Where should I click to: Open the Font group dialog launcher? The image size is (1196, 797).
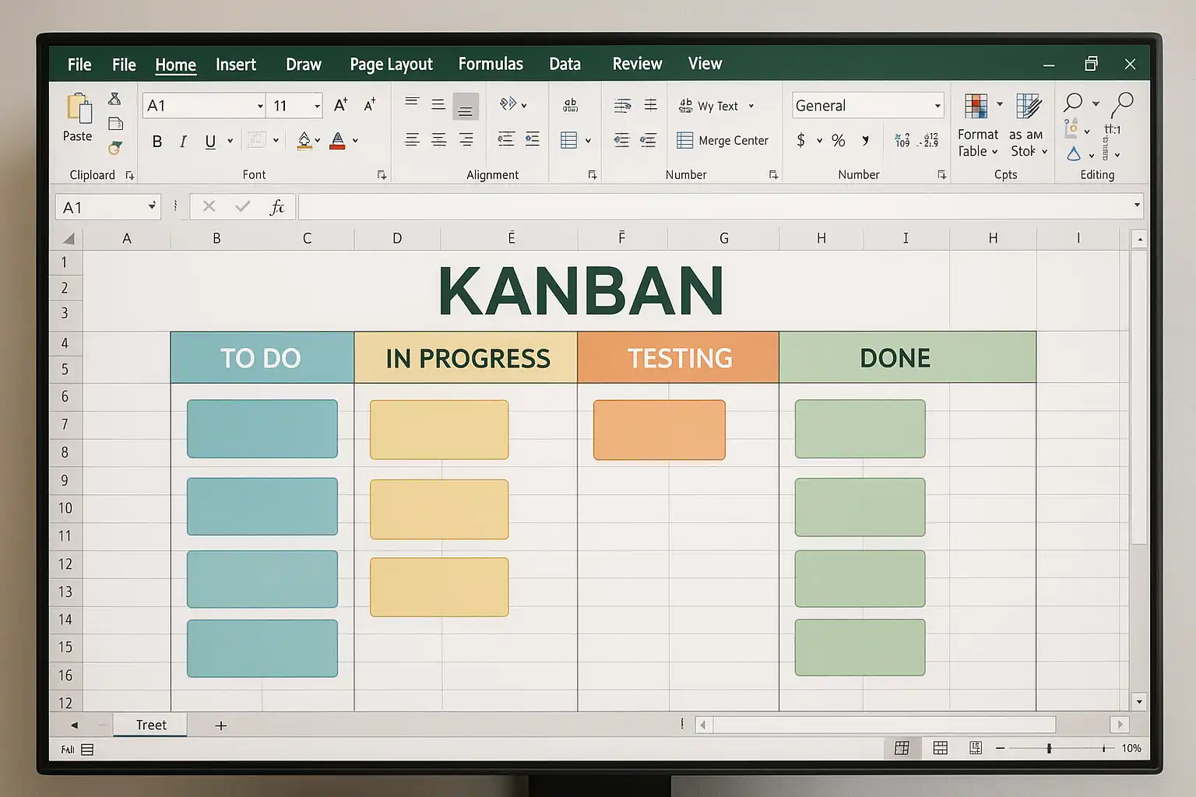coord(382,175)
